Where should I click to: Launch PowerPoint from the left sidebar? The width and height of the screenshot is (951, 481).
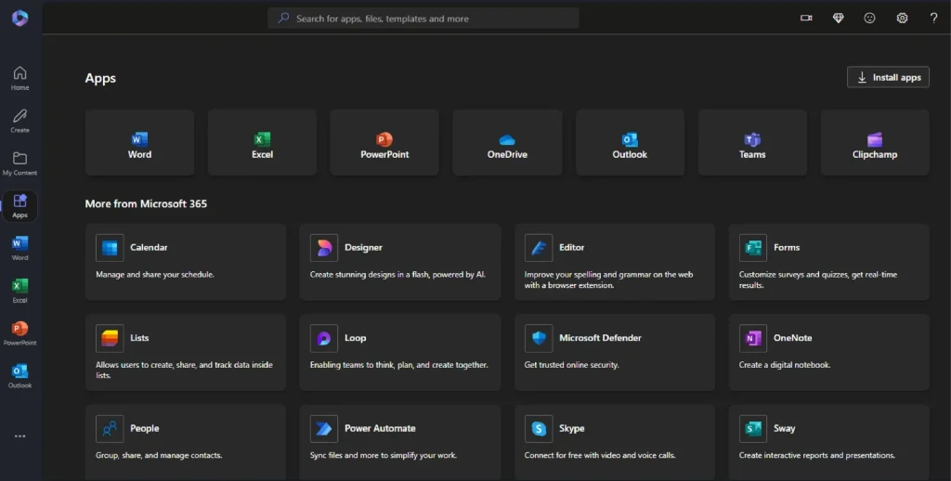tap(20, 333)
